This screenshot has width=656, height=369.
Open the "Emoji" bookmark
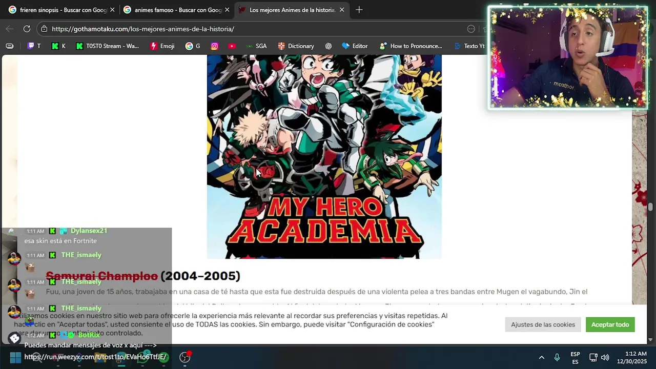point(162,46)
